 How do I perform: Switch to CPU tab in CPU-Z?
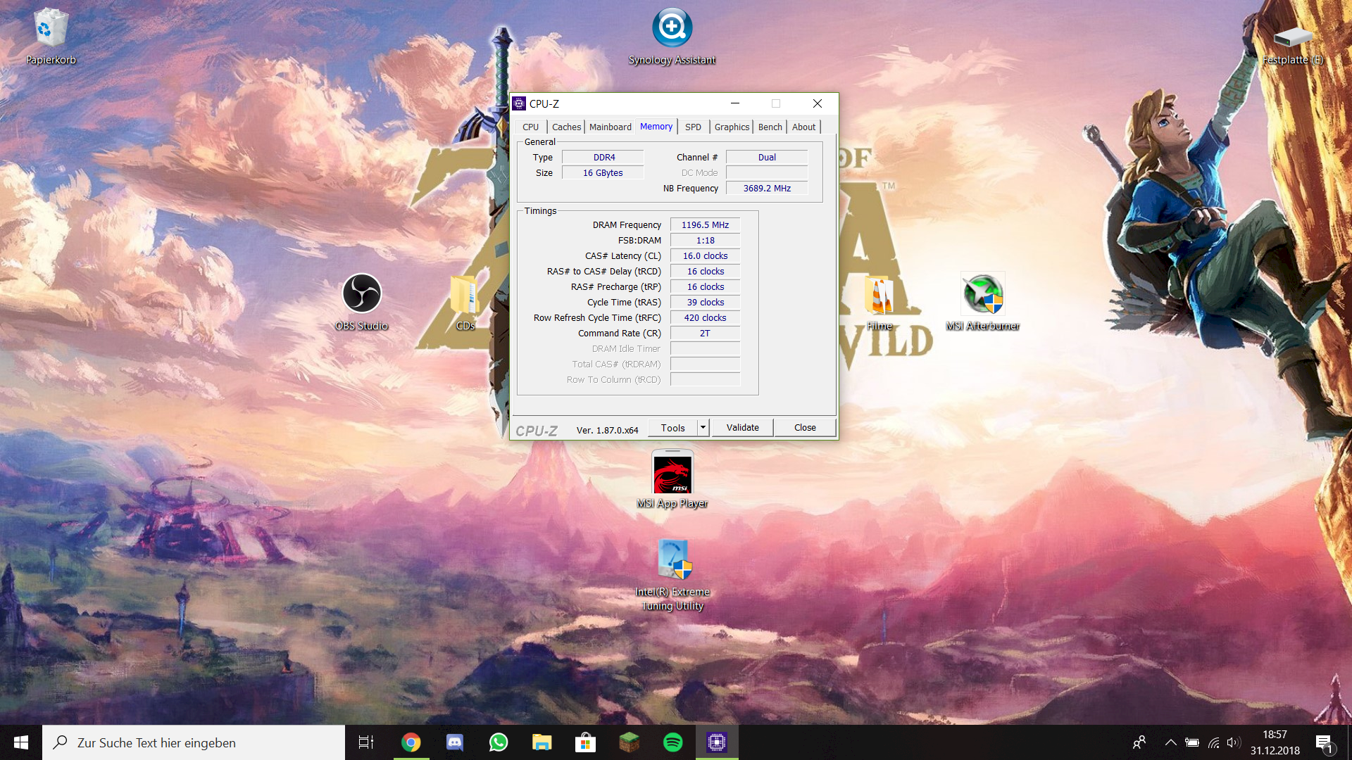coord(530,127)
